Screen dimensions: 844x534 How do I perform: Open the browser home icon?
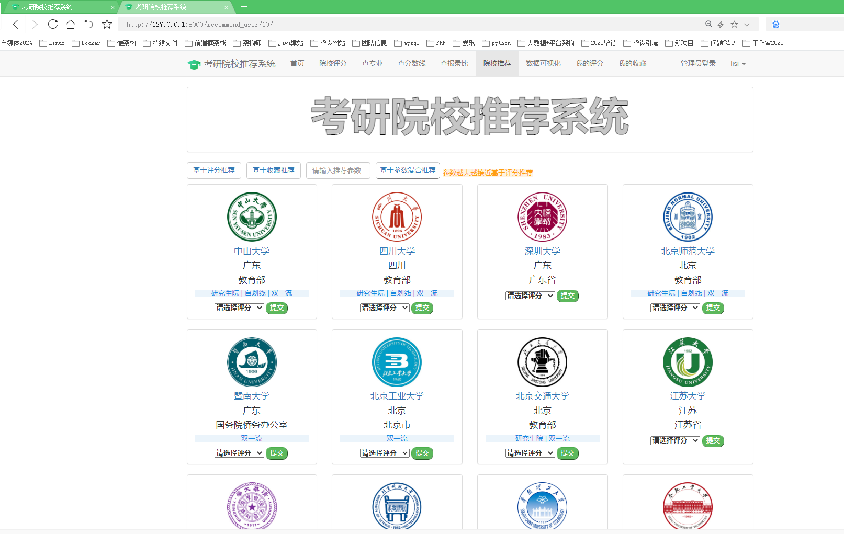click(x=71, y=24)
